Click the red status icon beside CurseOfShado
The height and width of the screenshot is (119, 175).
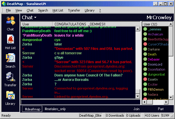[x=145, y=44]
